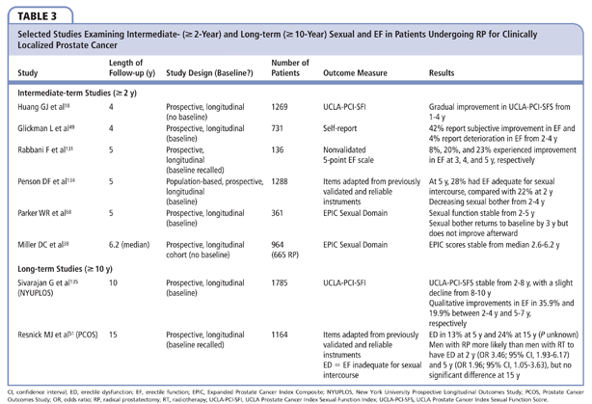Viewport: 592px width, 404px height.
Task: Click 'Localized Prostate Cancer' in the title
Action: tap(69, 46)
